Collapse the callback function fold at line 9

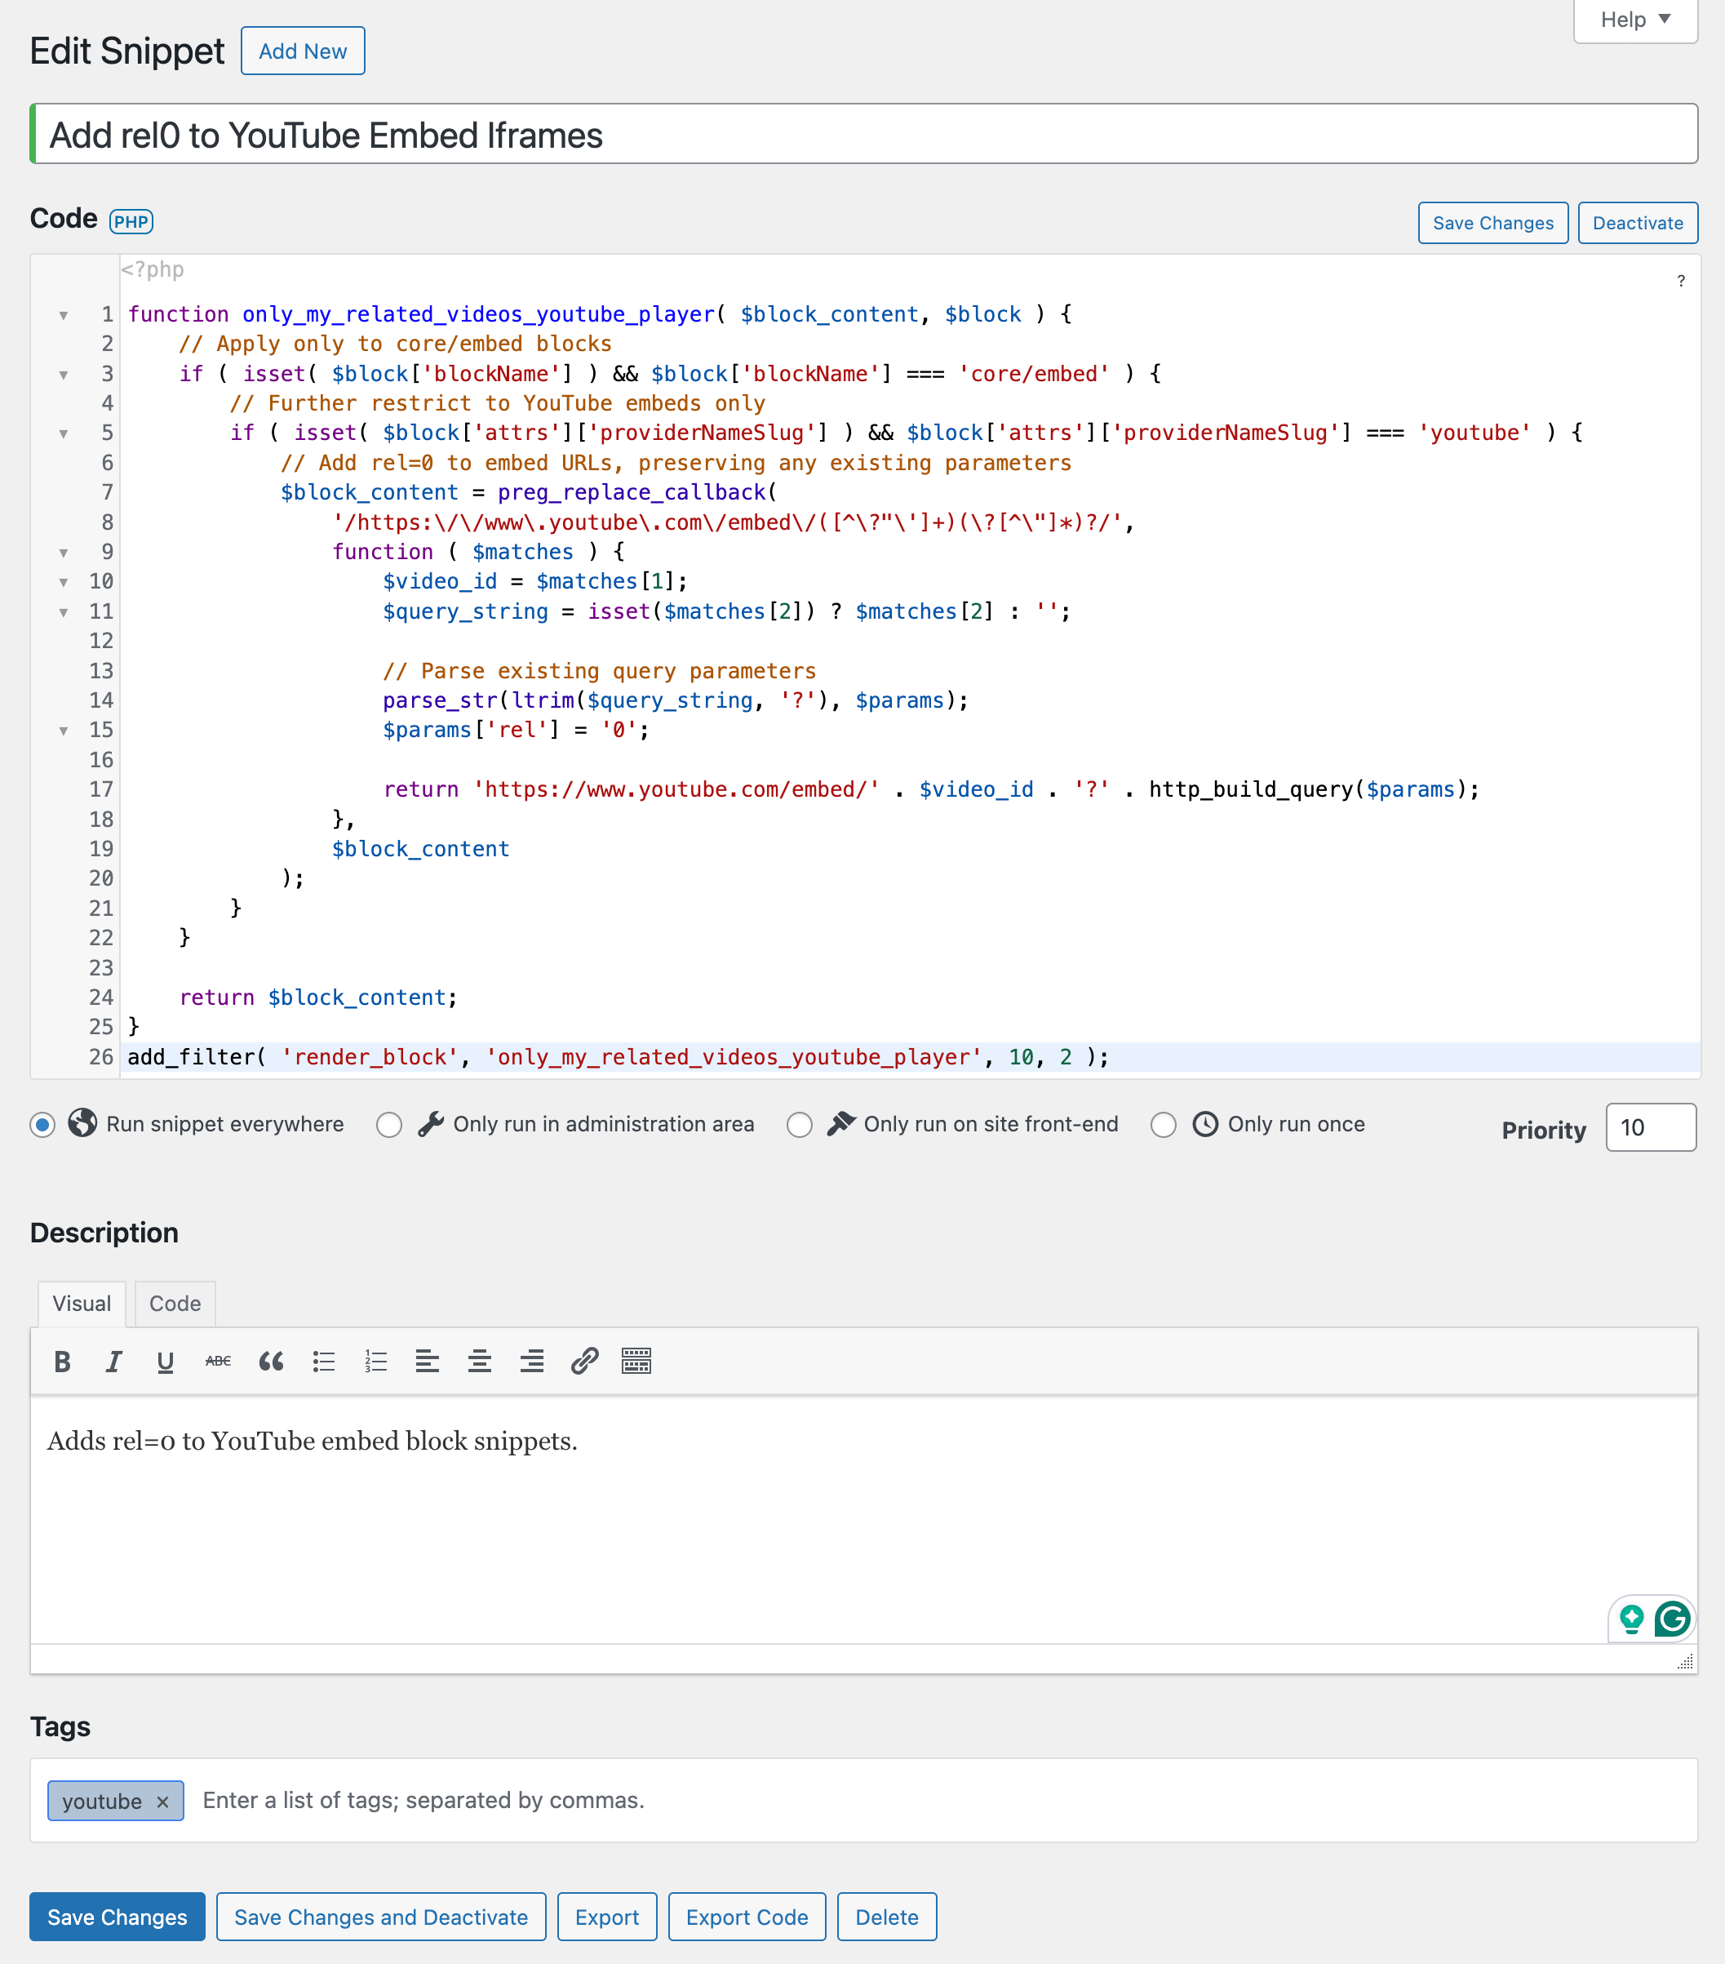point(64,553)
